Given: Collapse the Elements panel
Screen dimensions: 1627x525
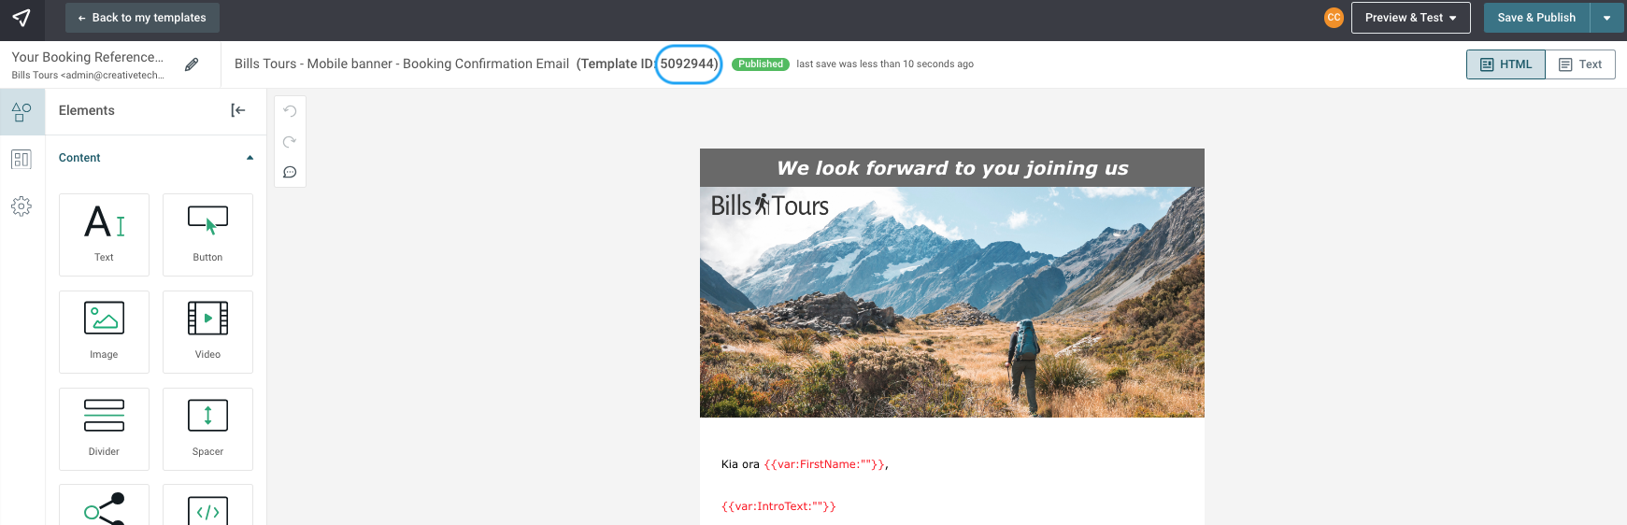Looking at the screenshot, I should point(238,110).
